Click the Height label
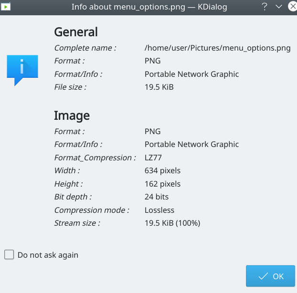 (69, 184)
